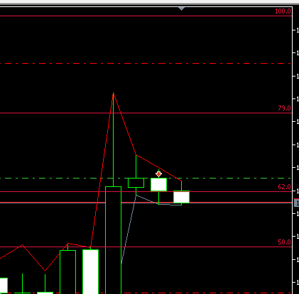299x294 pixels.
Task: Click the 50.0 Fibonacci level label
Action: pos(284,242)
